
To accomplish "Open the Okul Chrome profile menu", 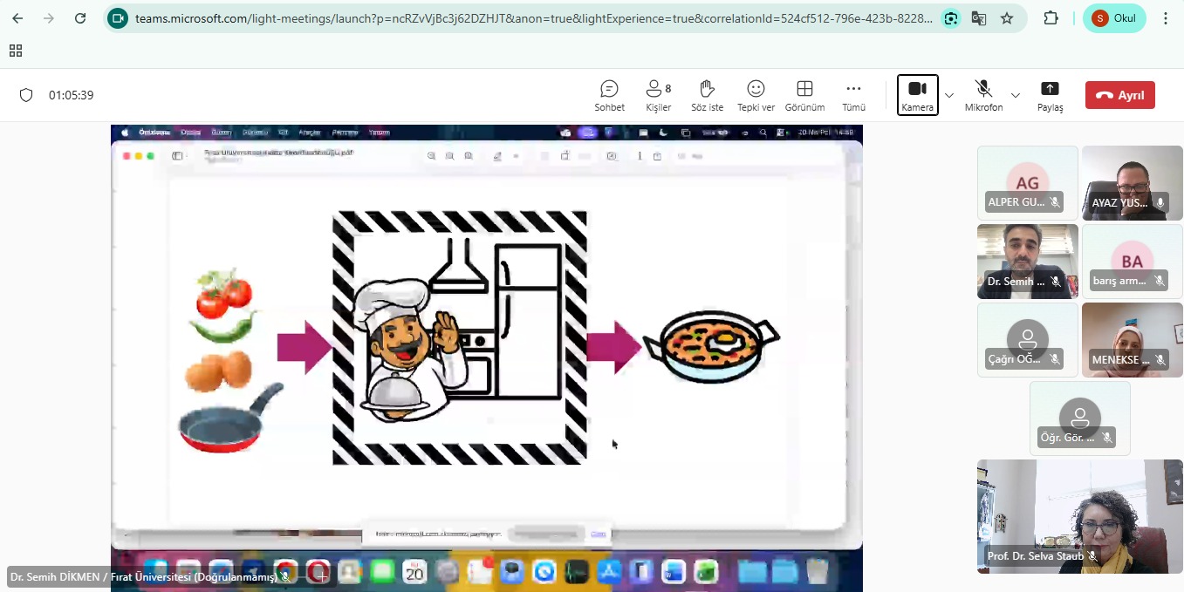I will click(1114, 18).
